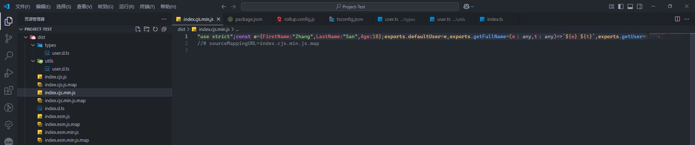The image size is (695, 145).
Task: Open the Extensions view
Action: click(x=9, y=90)
